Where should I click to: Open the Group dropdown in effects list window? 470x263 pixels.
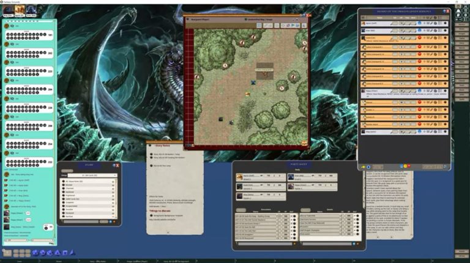tap(92, 175)
